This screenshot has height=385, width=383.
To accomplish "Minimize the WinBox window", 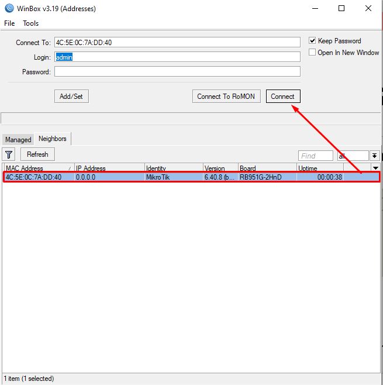I will [x=315, y=8].
